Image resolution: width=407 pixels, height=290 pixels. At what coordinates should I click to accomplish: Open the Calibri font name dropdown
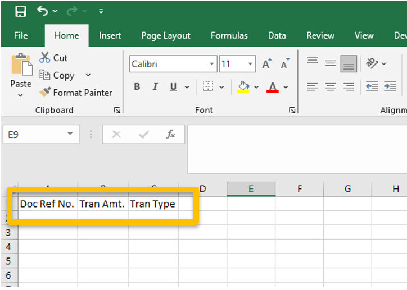212,64
